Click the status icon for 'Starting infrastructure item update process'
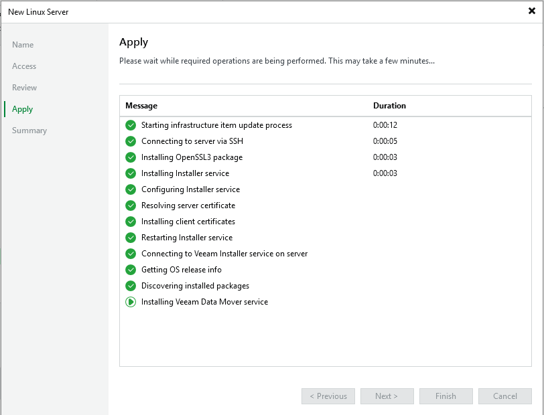Image resolution: width=544 pixels, height=415 pixels. click(131, 125)
